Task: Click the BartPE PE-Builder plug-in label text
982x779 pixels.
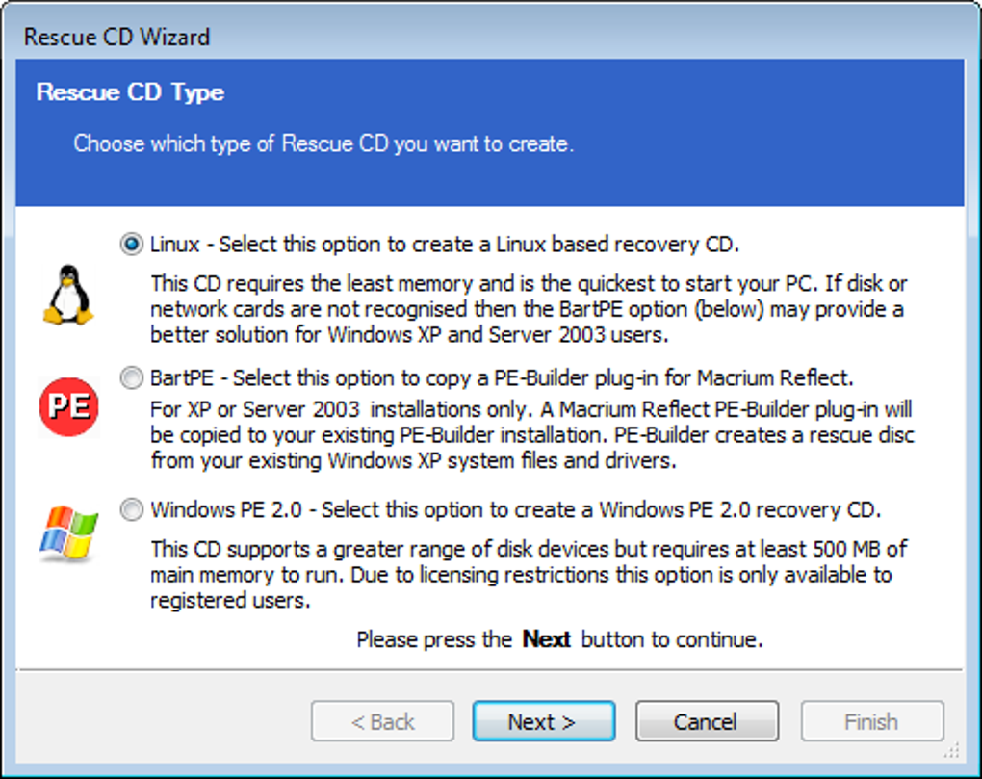Action: coord(502,377)
